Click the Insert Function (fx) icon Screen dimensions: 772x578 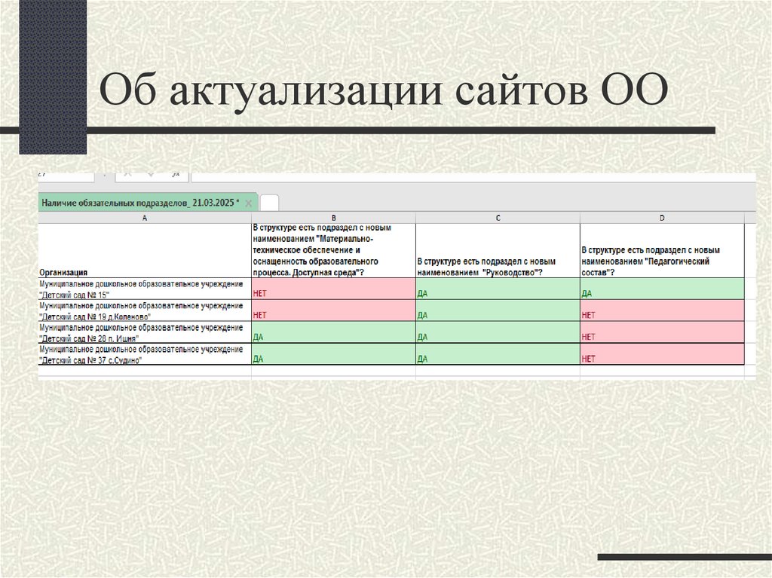click(x=175, y=173)
